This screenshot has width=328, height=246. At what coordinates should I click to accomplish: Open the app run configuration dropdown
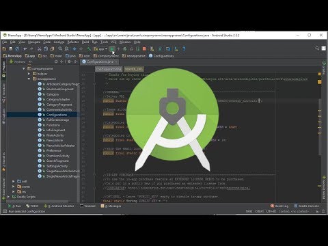point(100,49)
